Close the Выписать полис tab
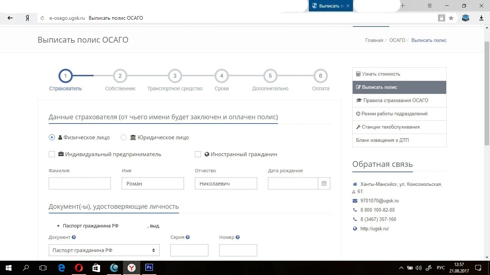The image size is (490, 275). [348, 6]
